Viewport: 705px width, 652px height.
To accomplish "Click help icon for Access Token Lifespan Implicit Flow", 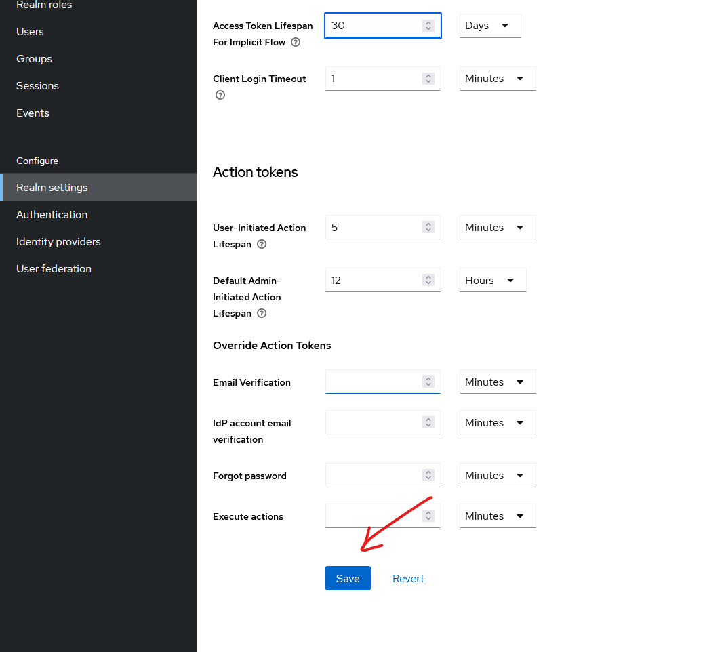I will click(x=296, y=42).
